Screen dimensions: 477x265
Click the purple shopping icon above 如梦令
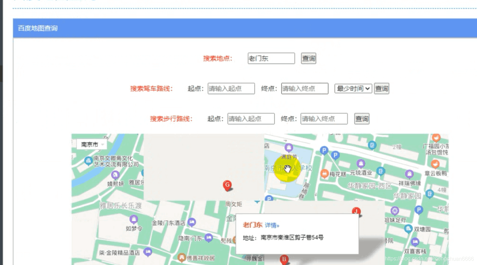click(x=134, y=220)
